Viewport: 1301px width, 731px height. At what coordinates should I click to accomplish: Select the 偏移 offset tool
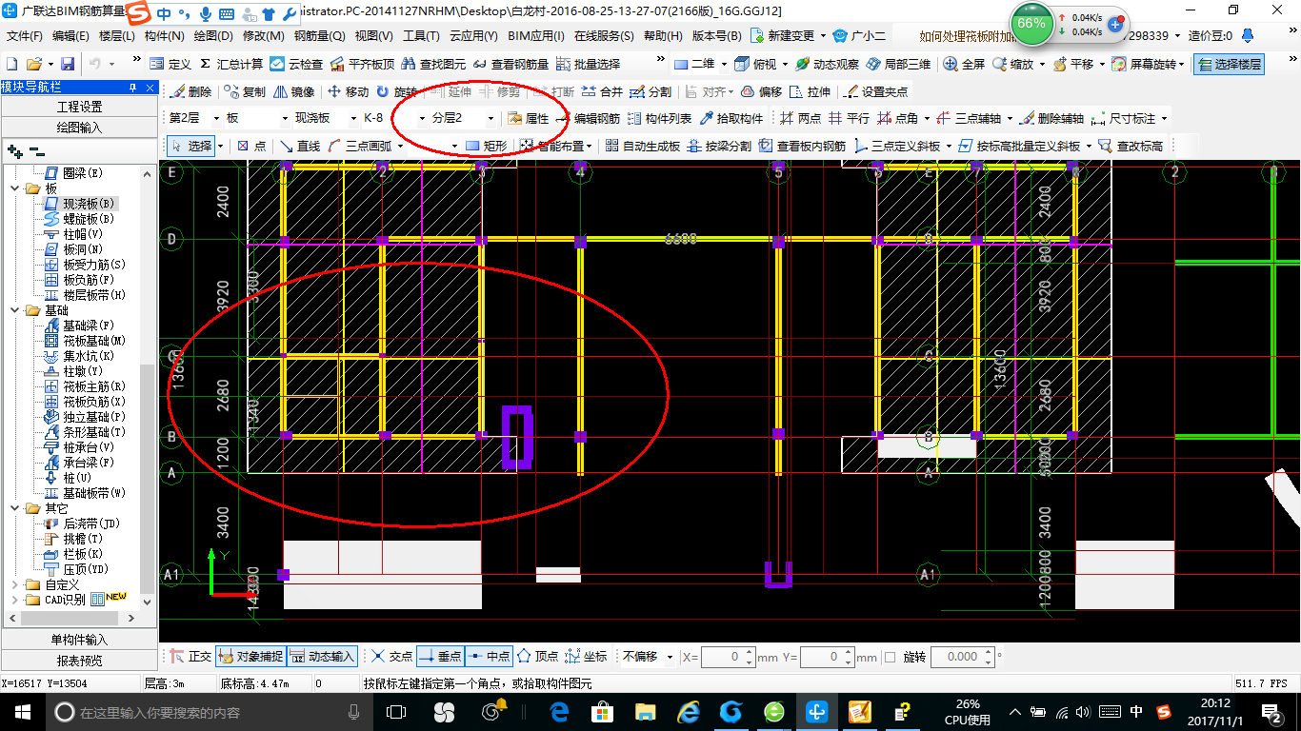(762, 92)
